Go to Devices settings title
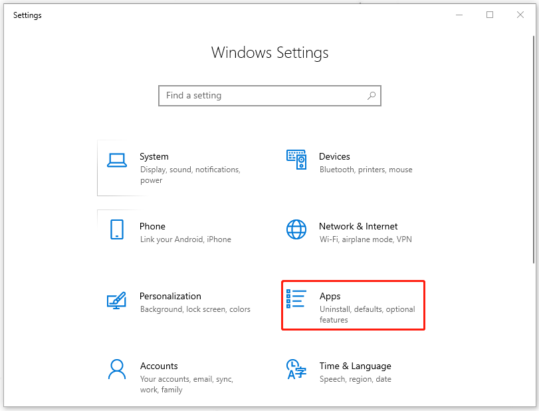539x411 pixels. click(x=334, y=156)
